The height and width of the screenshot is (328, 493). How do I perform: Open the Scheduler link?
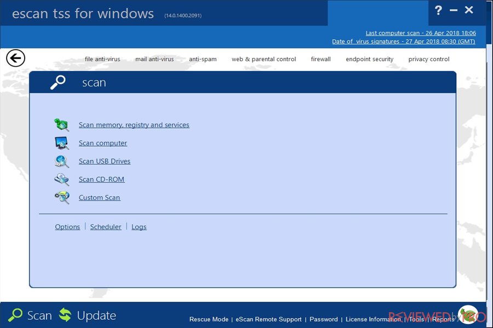[106, 227]
